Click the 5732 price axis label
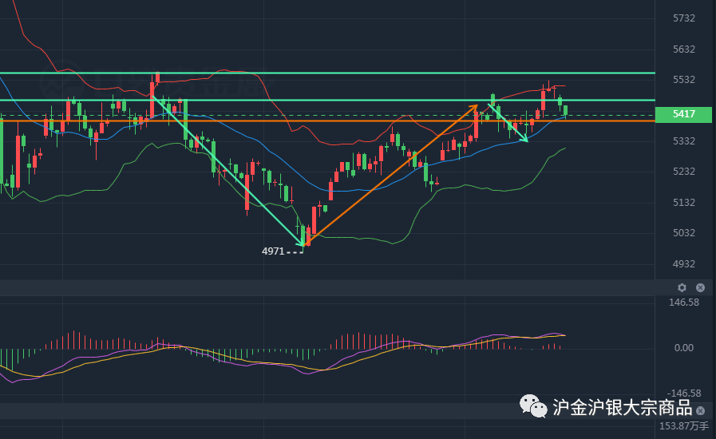The height and width of the screenshot is (439, 716). pos(684,18)
